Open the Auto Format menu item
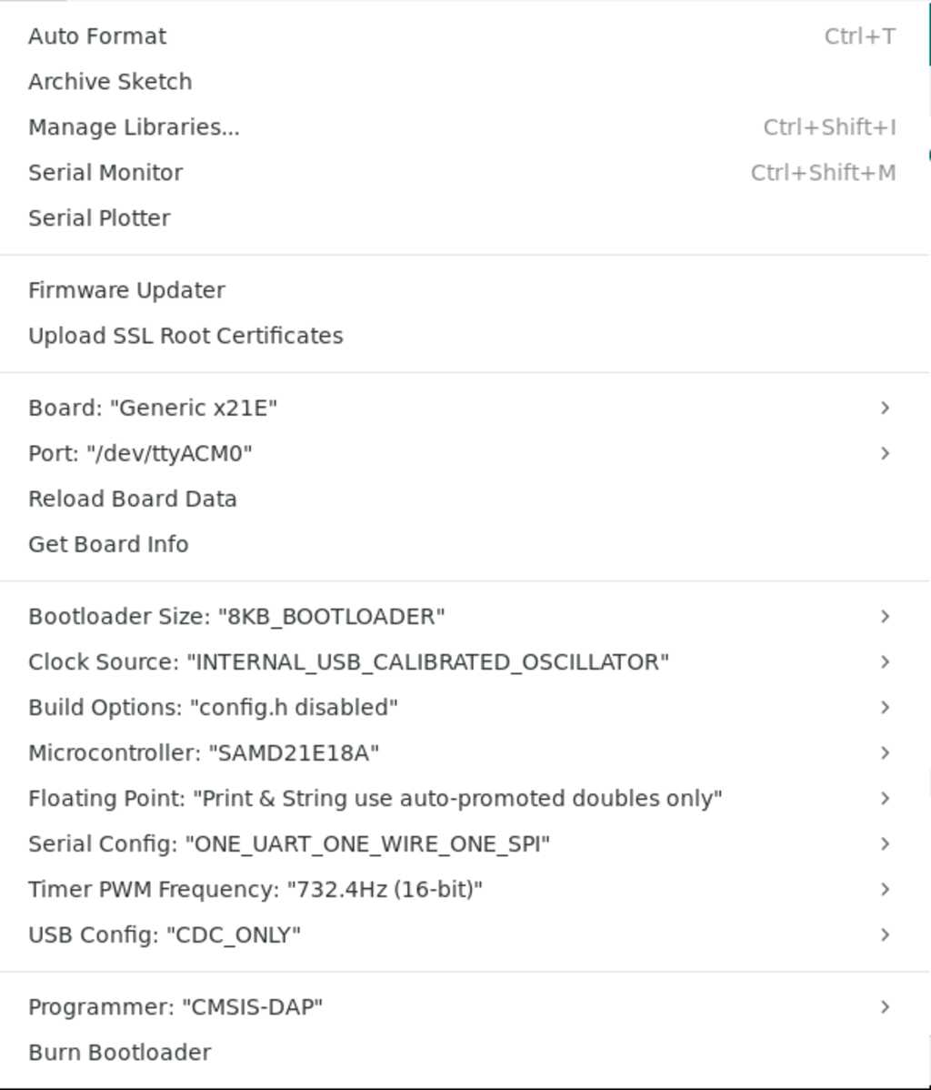931x1090 pixels. (96, 36)
